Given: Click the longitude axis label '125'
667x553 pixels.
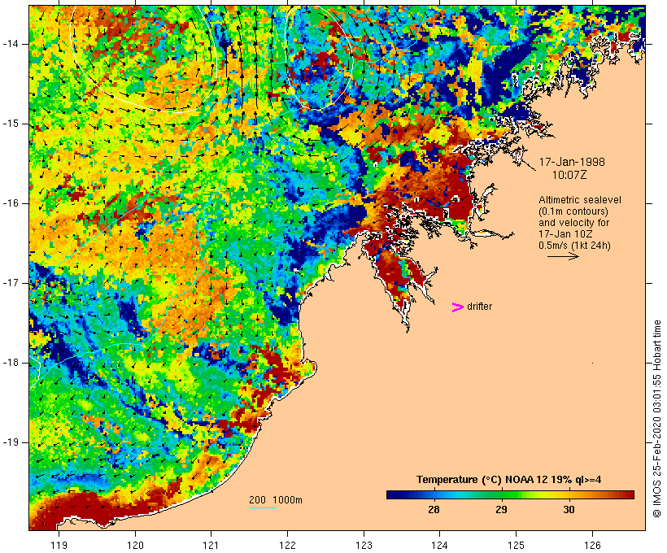Looking at the screenshot, I should (x=516, y=545).
